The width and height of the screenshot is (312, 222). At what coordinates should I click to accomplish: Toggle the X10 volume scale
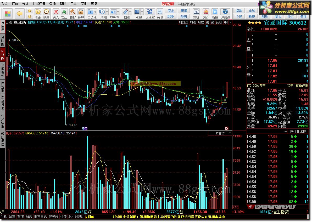[x=235, y=207]
